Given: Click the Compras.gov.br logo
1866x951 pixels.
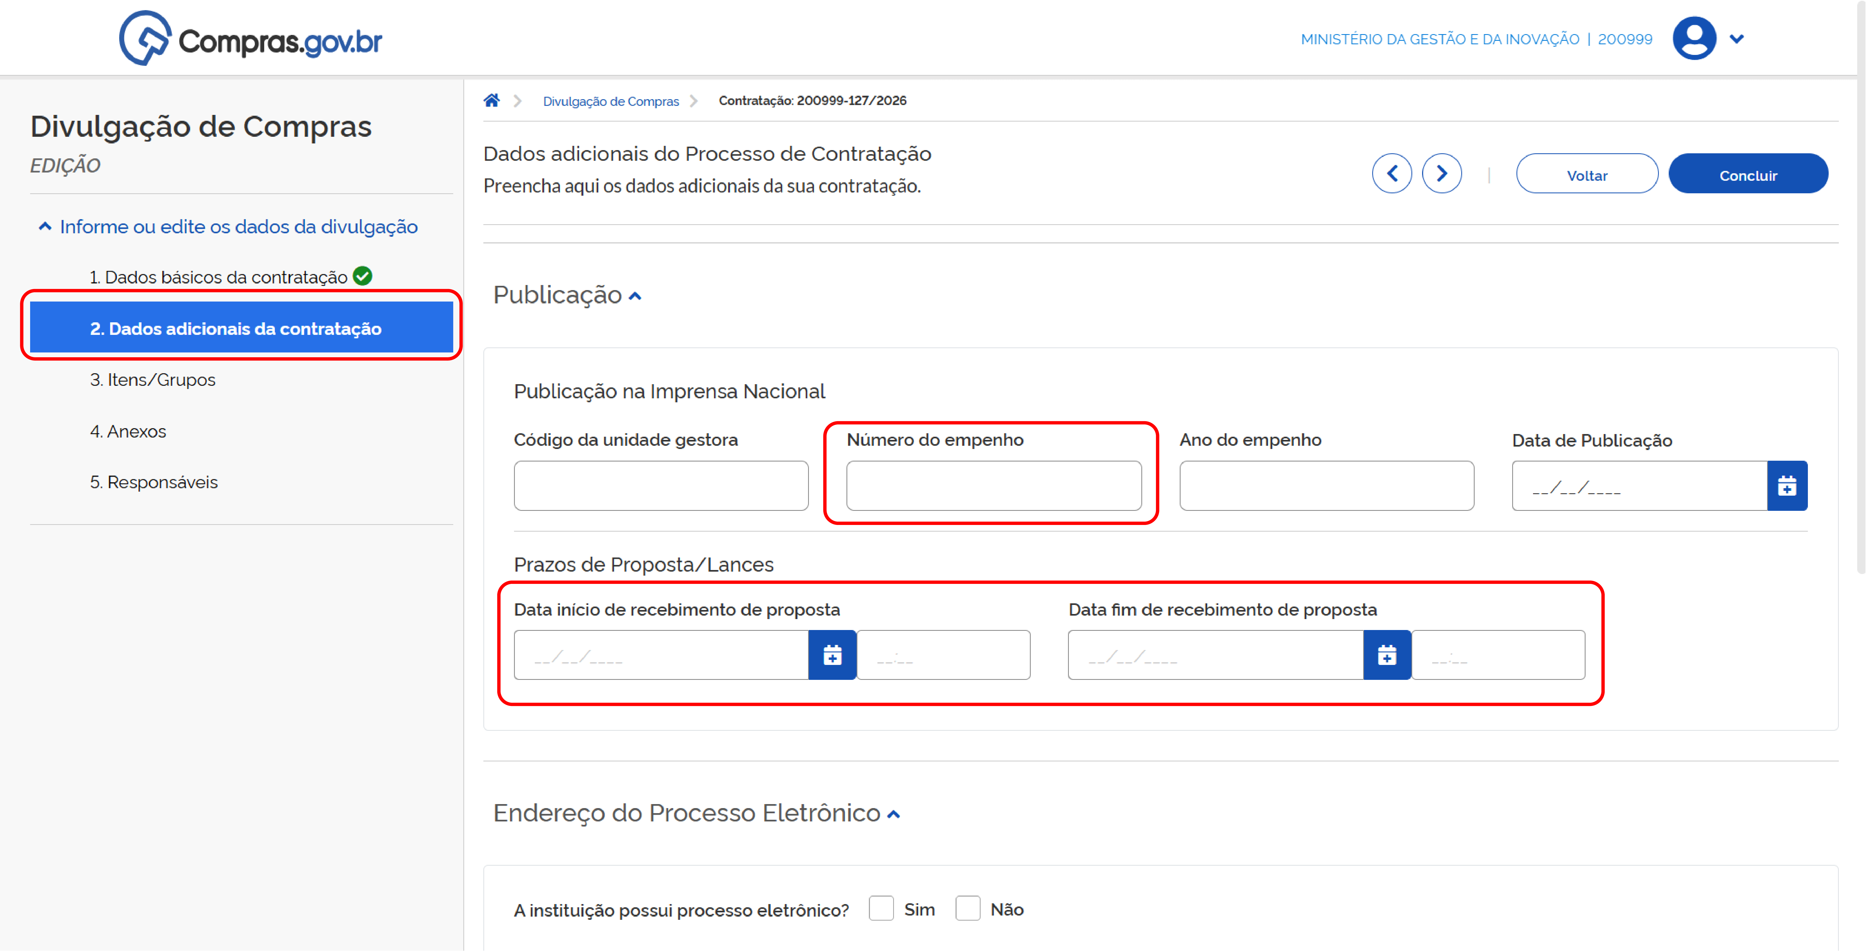Looking at the screenshot, I should click(x=251, y=38).
